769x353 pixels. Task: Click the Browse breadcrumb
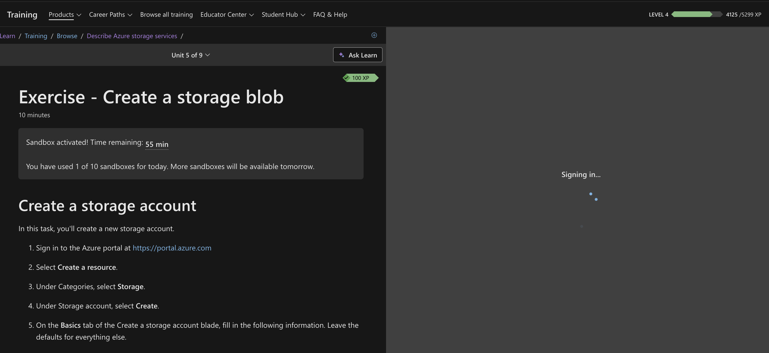click(67, 36)
